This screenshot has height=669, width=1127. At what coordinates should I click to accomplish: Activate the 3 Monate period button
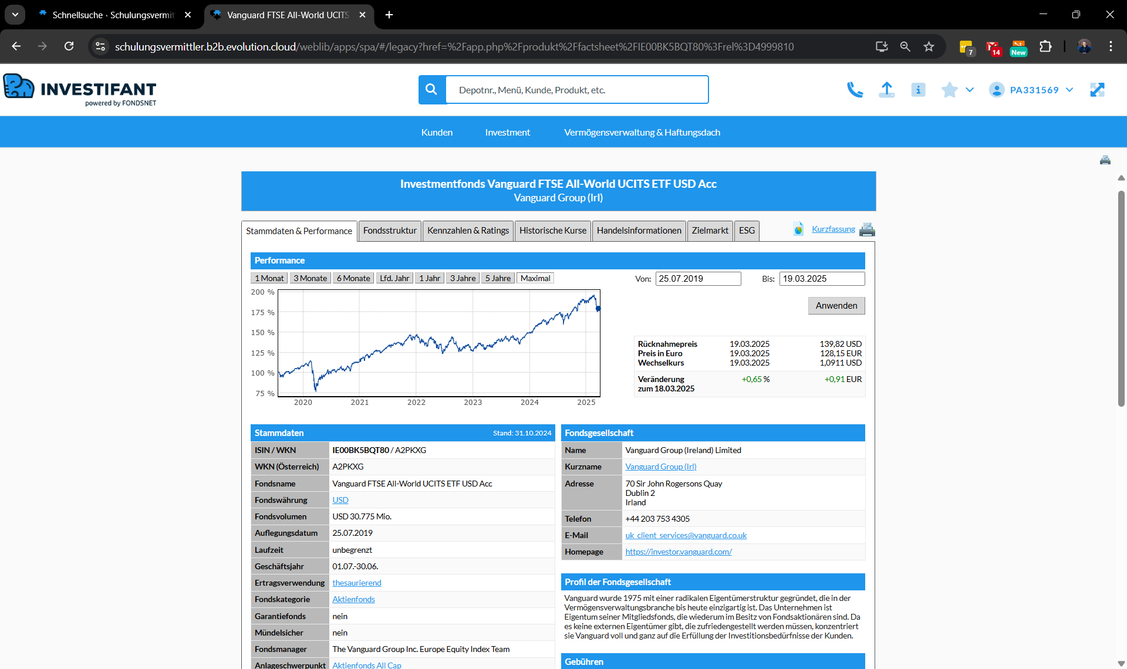(310, 278)
